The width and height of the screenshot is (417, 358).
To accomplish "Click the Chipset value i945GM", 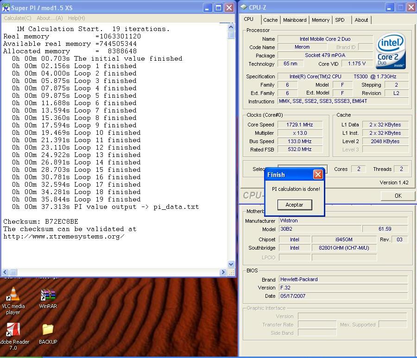I will [x=344, y=239].
